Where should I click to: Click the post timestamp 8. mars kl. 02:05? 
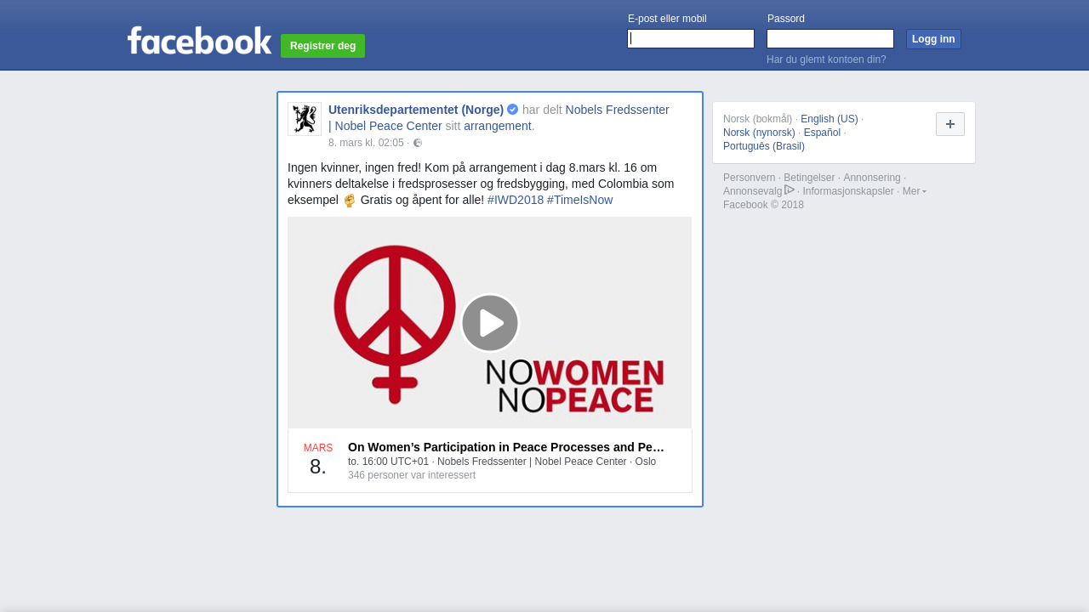tap(366, 143)
